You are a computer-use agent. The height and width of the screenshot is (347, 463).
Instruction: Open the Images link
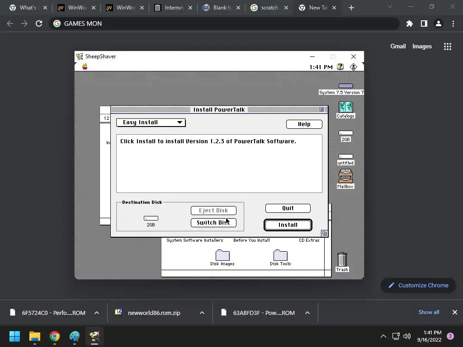pyautogui.click(x=422, y=47)
